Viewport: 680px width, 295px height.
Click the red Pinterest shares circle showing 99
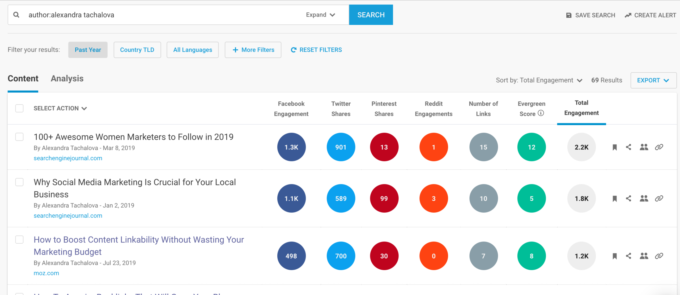[384, 199]
